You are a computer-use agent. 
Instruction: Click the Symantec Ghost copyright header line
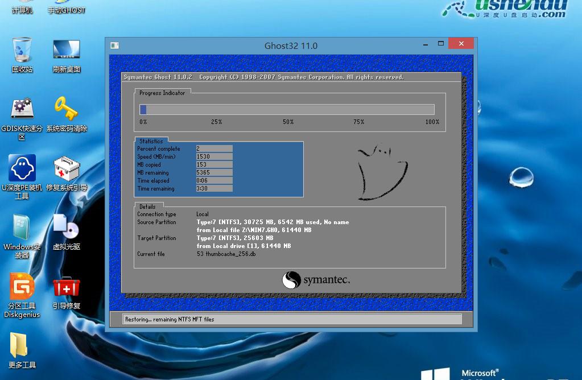[263, 77]
